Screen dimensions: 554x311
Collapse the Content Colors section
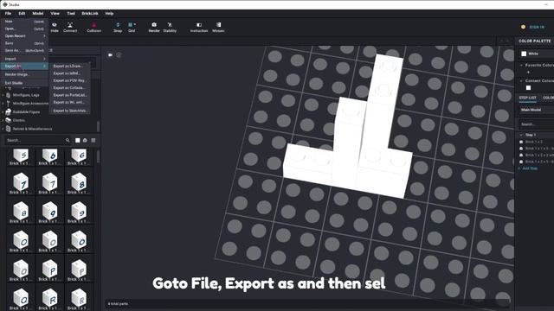click(521, 80)
